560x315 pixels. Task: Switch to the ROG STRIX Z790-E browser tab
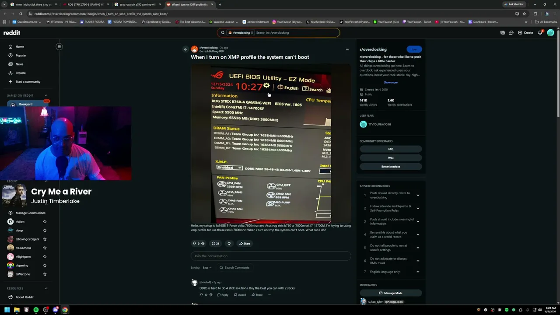pyautogui.click(x=86, y=4)
